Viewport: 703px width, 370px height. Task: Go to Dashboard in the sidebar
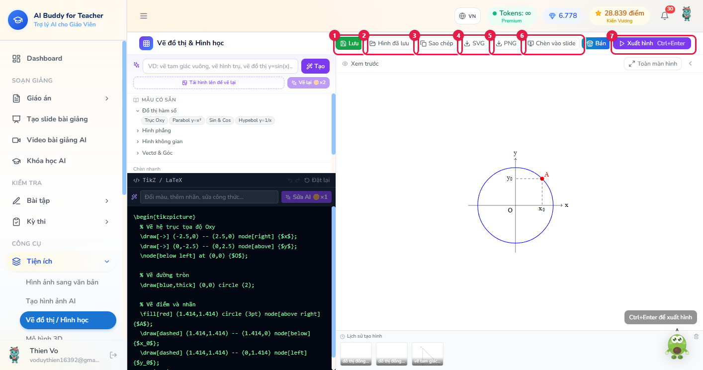[62, 59]
